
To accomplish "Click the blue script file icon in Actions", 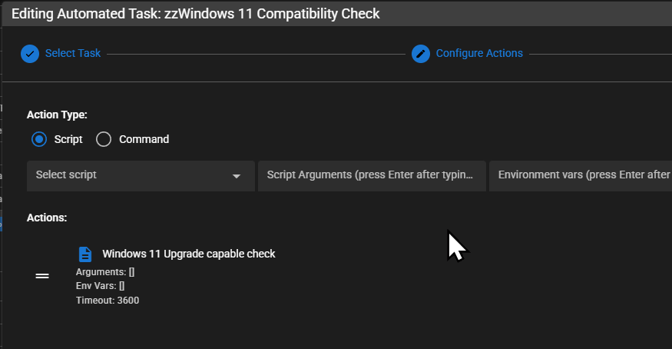I will click(x=84, y=254).
